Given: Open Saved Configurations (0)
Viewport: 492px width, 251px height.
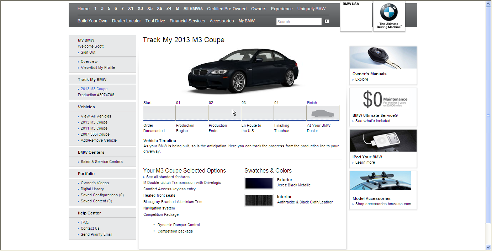Looking at the screenshot, I should click(x=102, y=195).
